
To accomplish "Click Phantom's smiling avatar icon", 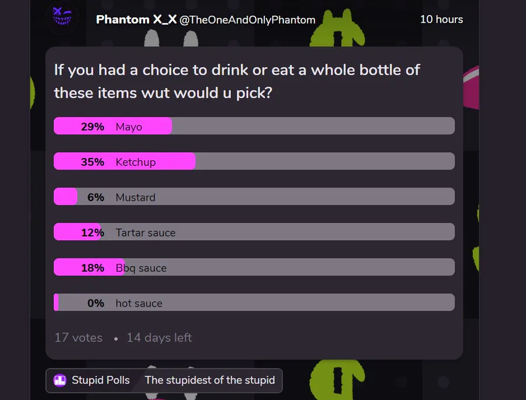I will 64,18.
